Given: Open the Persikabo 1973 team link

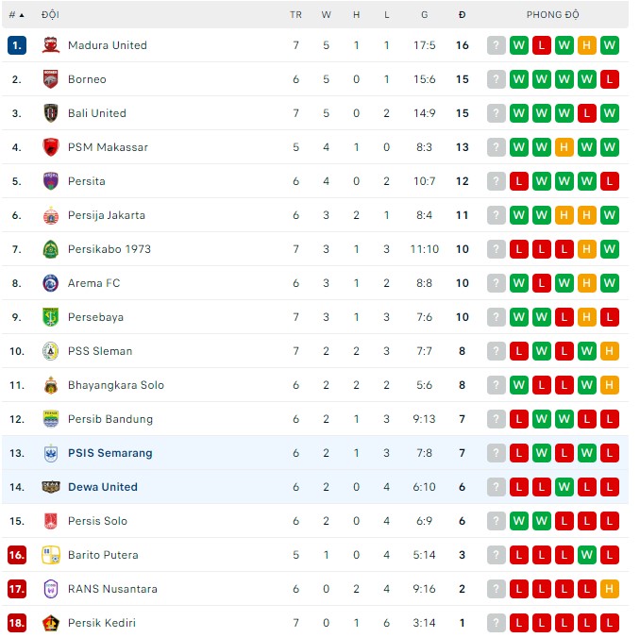Looking at the screenshot, I should click(x=109, y=249).
